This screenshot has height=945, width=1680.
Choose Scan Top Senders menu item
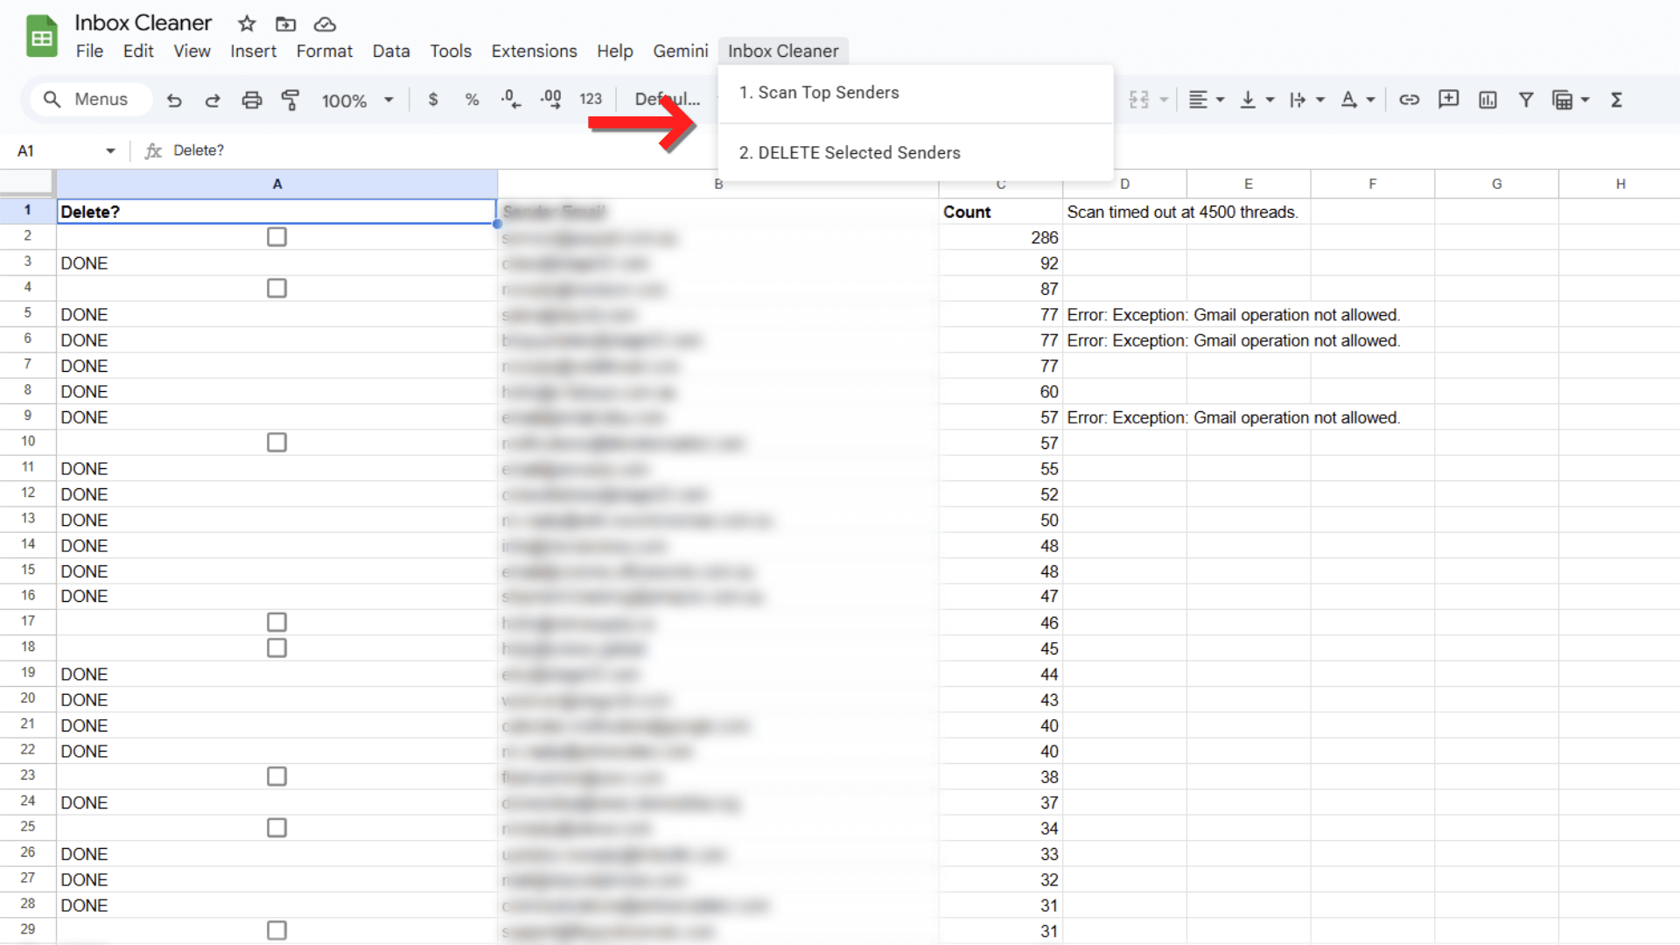[x=819, y=93]
